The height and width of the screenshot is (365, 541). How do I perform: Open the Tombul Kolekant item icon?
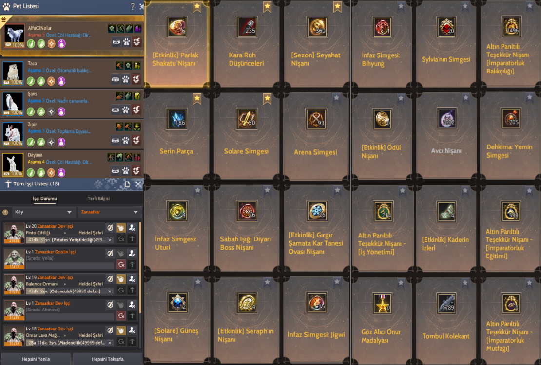(446, 303)
